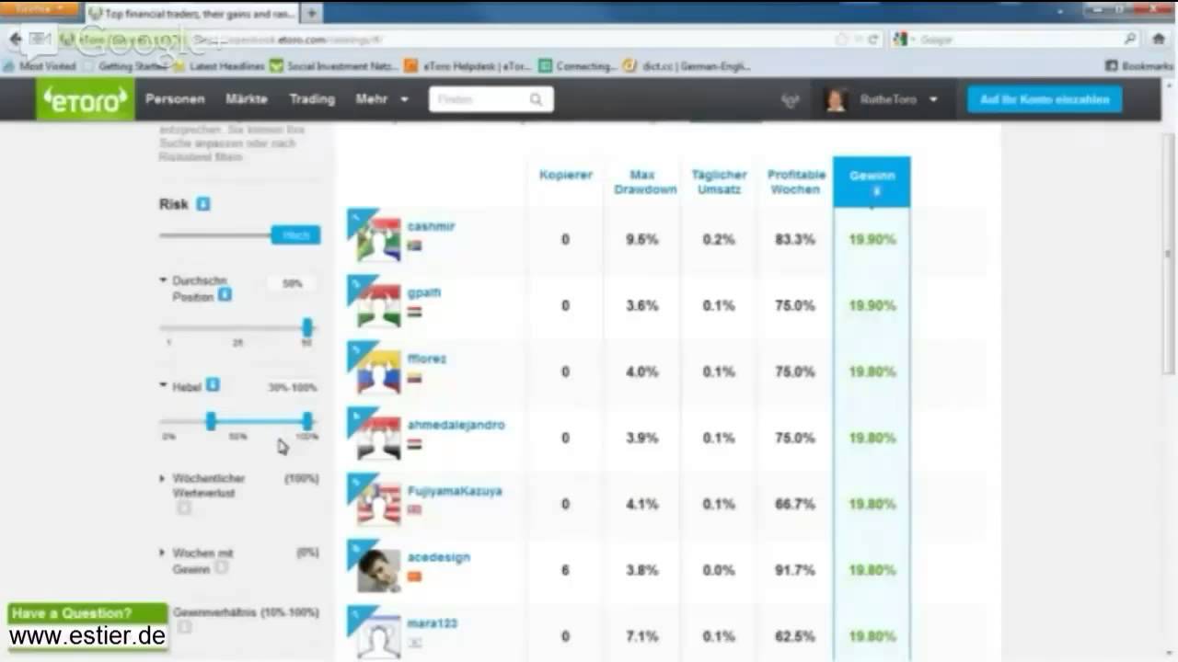The width and height of the screenshot is (1178, 662).
Task: Click the info icon next to Risk
Action: pyautogui.click(x=203, y=204)
